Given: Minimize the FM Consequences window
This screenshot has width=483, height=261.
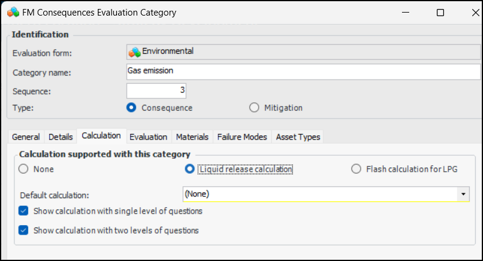Looking at the screenshot, I should [x=412, y=12].
